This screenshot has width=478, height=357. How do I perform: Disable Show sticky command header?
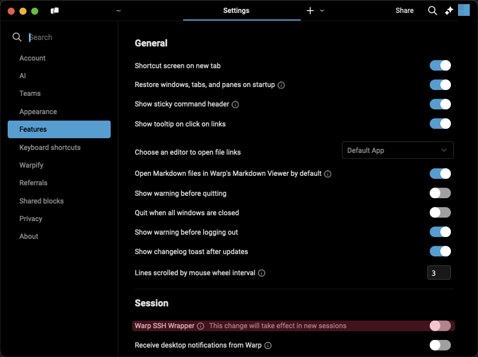(x=440, y=104)
